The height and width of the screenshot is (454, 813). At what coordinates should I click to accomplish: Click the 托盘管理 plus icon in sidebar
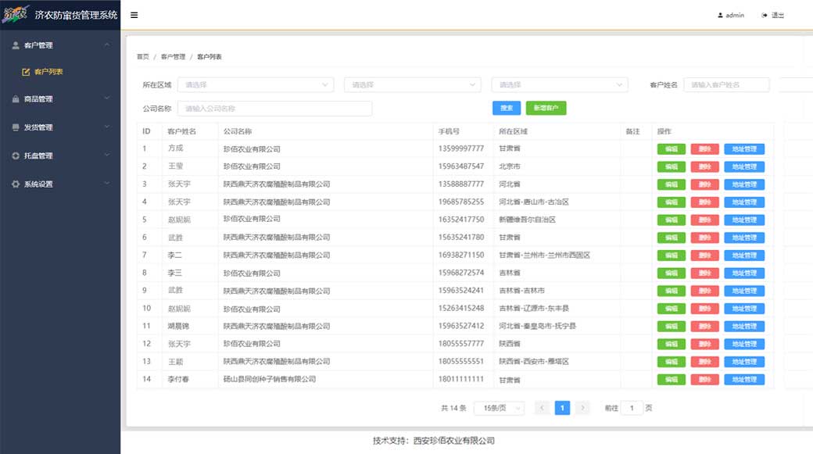pyautogui.click(x=16, y=156)
